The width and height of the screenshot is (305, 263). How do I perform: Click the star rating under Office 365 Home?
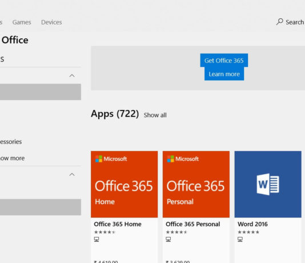pyautogui.click(x=105, y=232)
